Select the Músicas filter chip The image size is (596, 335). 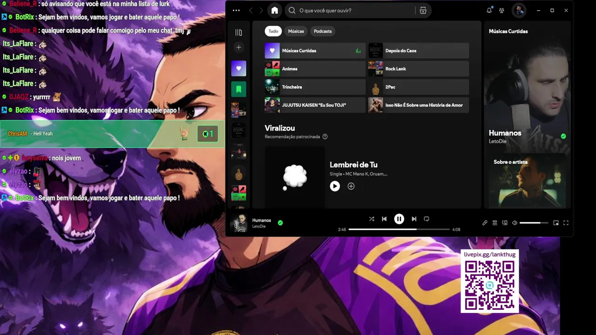296,31
